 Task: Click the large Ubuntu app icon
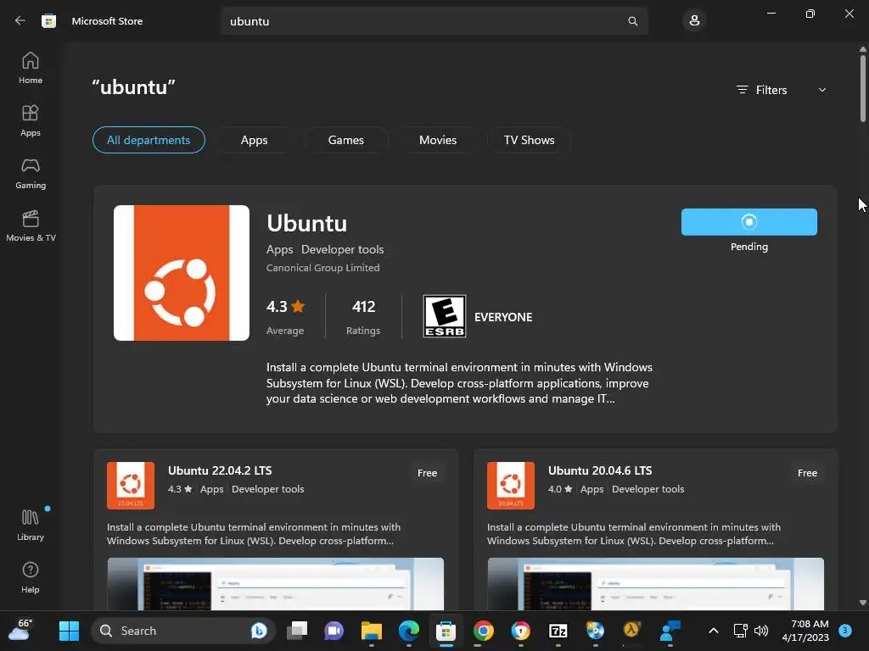click(x=182, y=273)
